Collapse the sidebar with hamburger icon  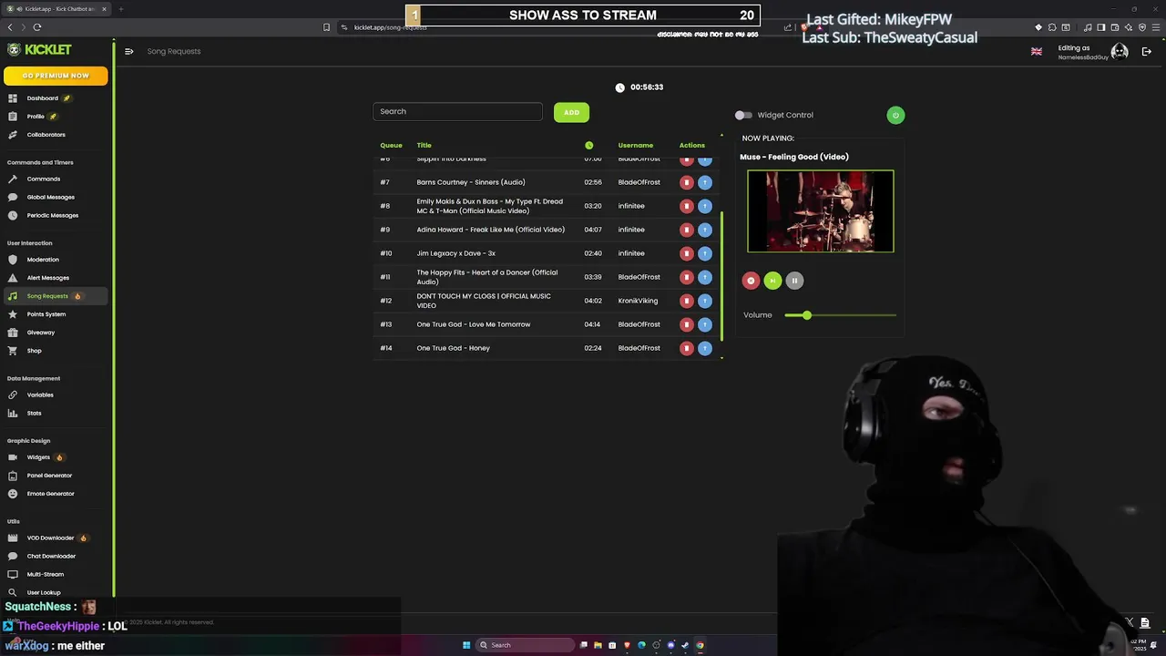tap(128, 51)
